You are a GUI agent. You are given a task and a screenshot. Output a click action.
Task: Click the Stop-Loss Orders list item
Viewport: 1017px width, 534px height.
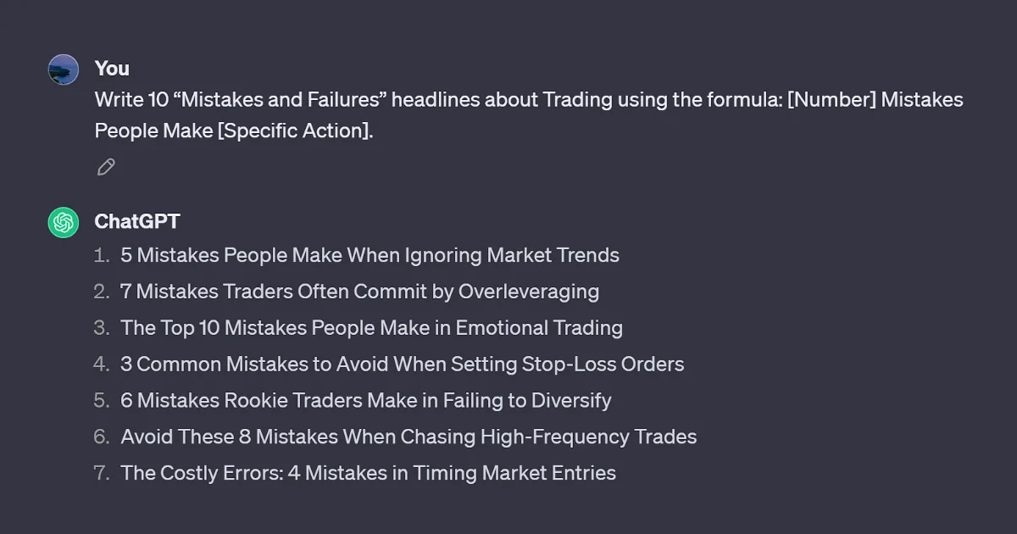click(x=401, y=364)
